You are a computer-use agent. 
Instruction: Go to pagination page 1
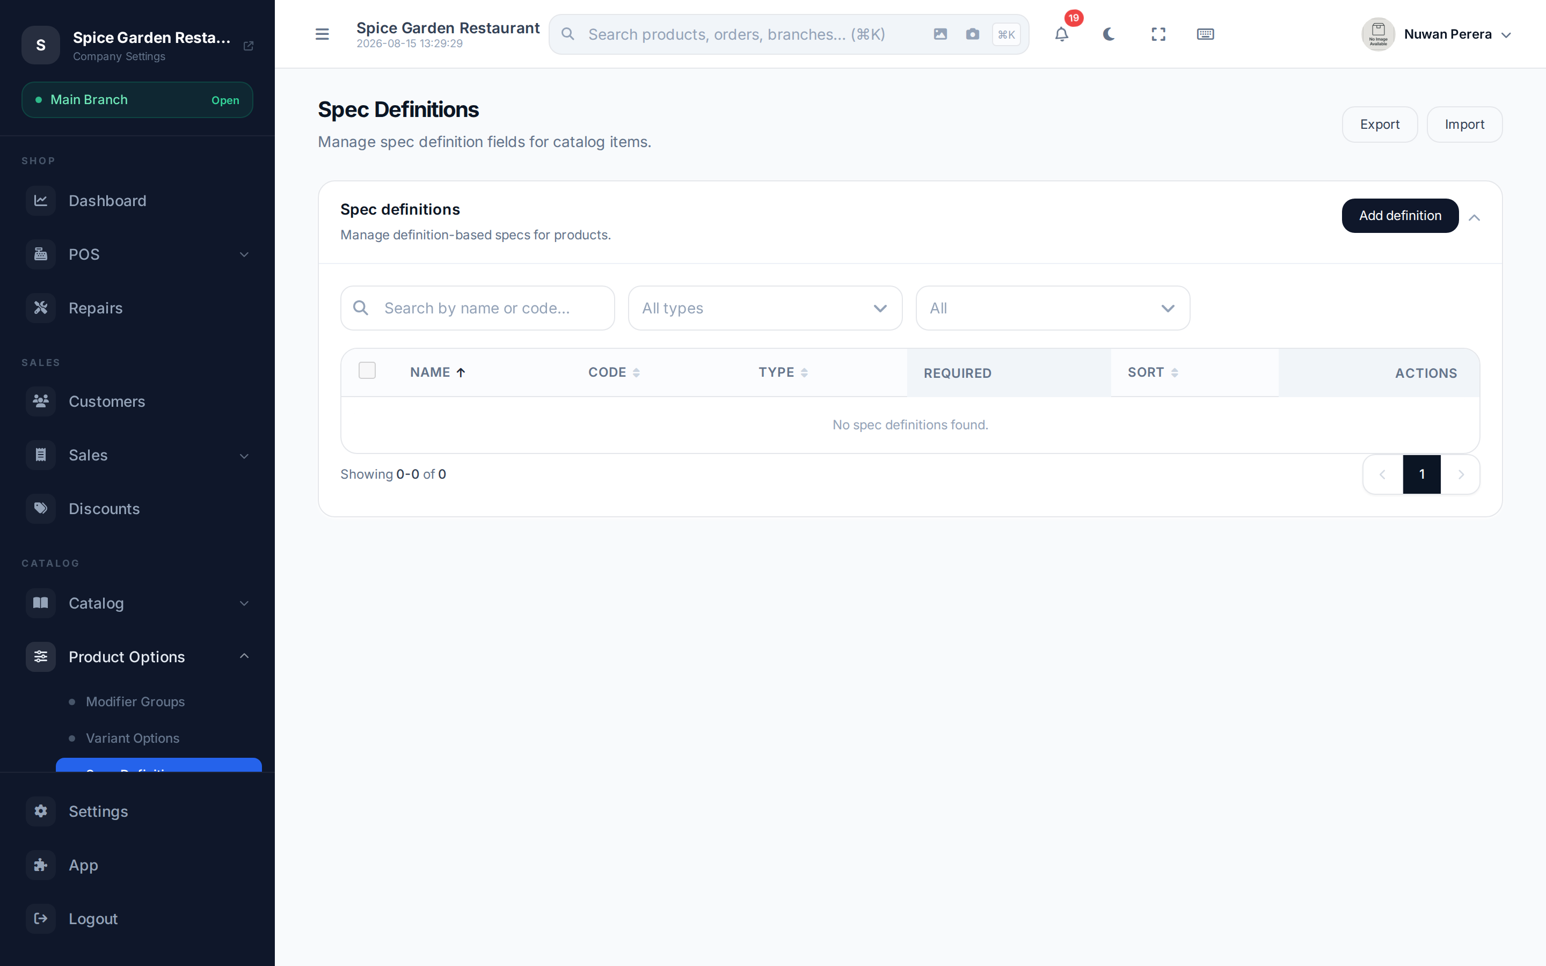point(1421,474)
